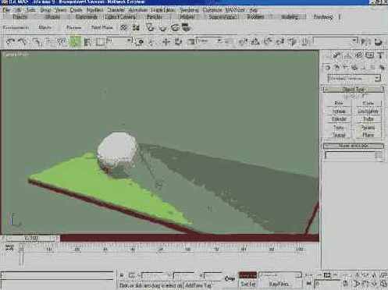Viewport: 388px width, 290px height.
Task: Click the Cameras category icon in Create panel
Action: [354, 68]
